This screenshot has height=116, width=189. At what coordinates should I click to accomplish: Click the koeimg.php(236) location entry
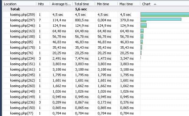(23, 102)
